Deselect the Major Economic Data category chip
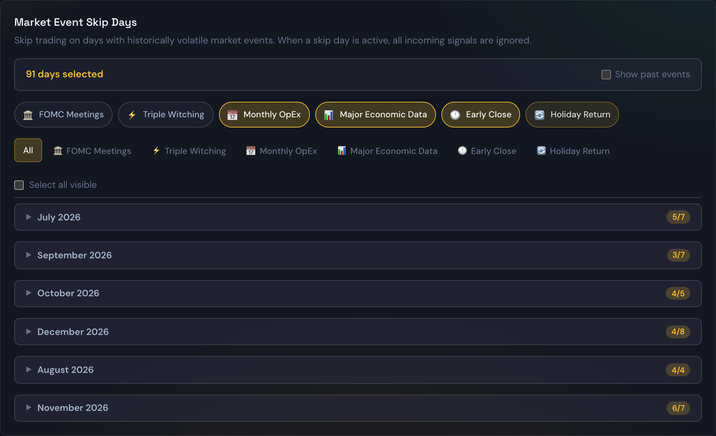The height and width of the screenshot is (436, 716). [x=375, y=115]
